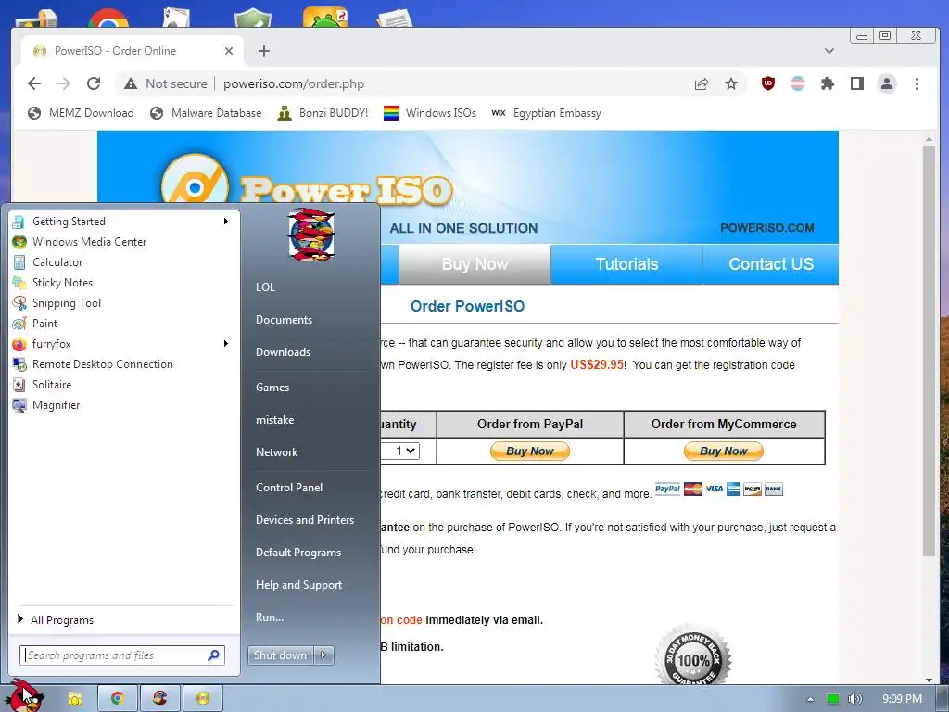Close the PowerISO - Order Online tab
Screen dimensions: 949x712
229,51
